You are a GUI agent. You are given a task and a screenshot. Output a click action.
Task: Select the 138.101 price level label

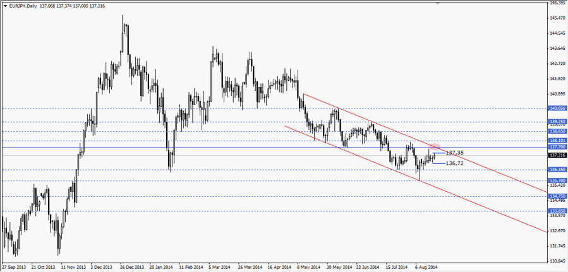(557, 140)
